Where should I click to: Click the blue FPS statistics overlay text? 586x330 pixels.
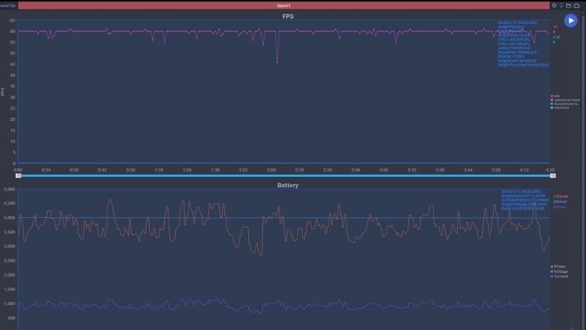[523, 44]
